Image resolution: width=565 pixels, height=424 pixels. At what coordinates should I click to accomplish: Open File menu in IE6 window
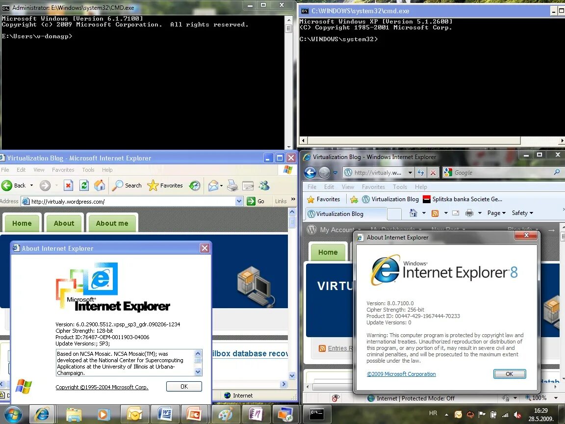tap(5, 170)
